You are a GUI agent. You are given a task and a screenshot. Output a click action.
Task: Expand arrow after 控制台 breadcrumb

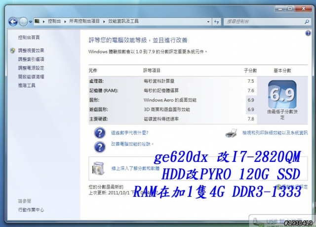[65, 21]
